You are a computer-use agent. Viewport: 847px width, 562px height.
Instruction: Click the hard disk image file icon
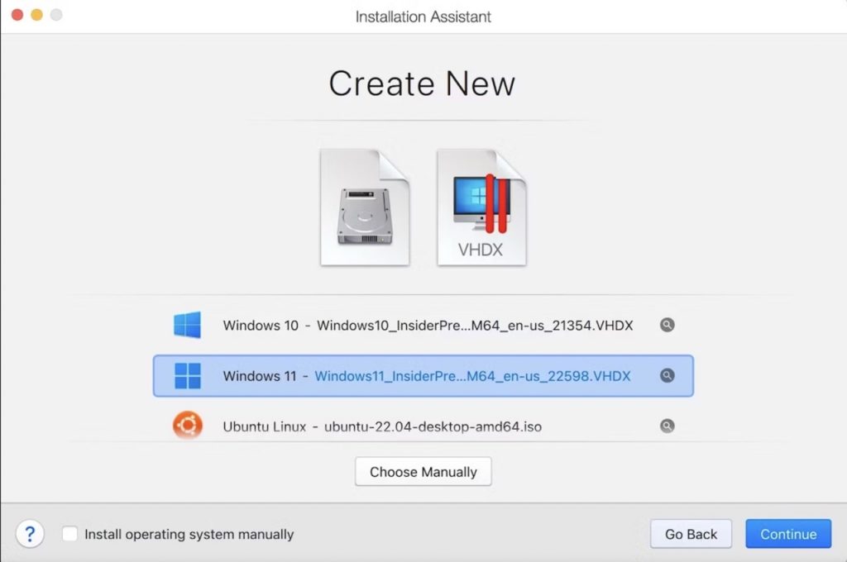click(365, 207)
